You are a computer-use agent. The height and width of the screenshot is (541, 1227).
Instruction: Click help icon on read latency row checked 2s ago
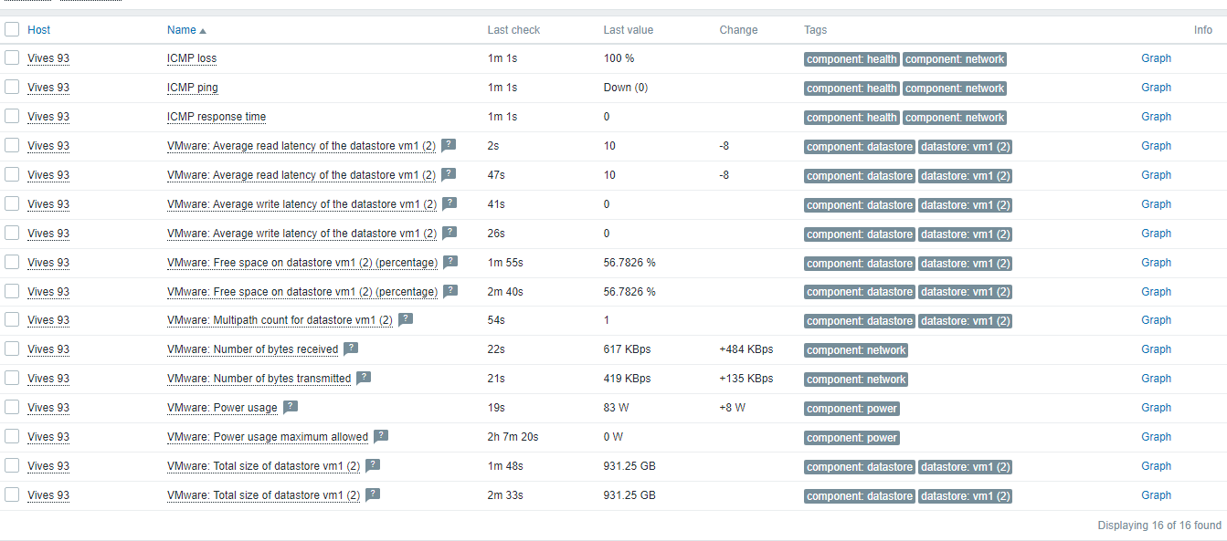(449, 145)
